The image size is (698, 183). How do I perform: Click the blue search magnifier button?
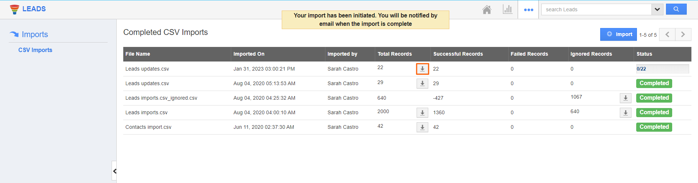tap(676, 9)
